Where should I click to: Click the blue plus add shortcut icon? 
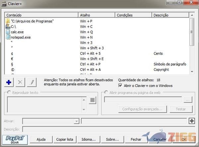9,82
